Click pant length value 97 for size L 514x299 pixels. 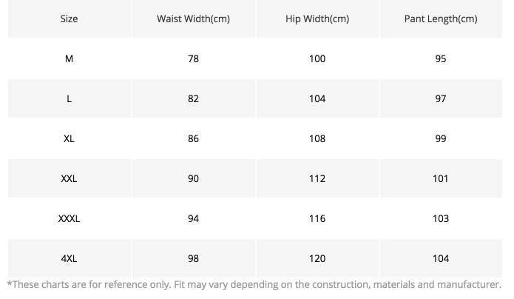point(441,98)
